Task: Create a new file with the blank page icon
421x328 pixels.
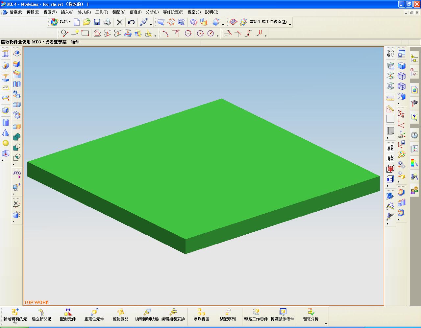Action: 77,22
